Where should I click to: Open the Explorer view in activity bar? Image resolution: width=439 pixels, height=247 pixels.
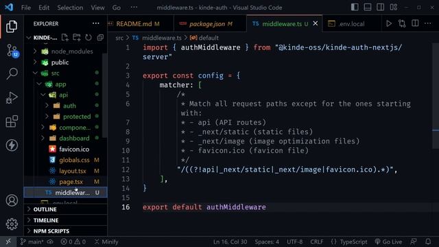pos(12,26)
